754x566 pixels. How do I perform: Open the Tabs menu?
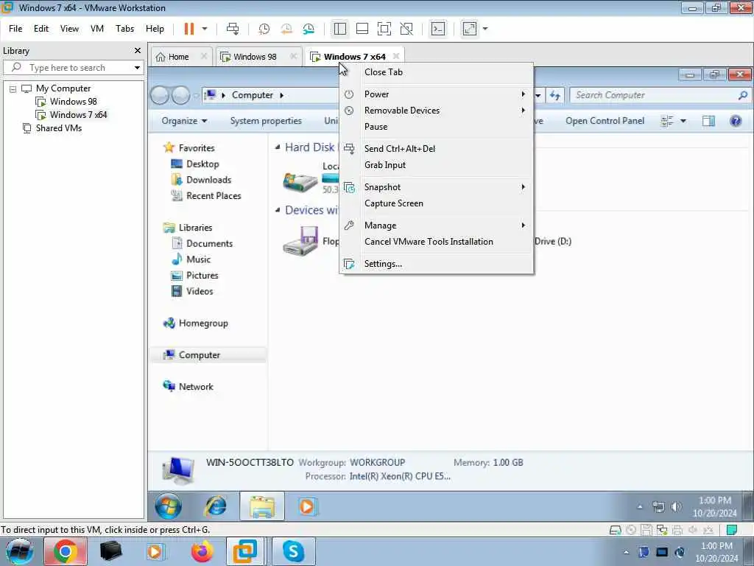tap(124, 29)
